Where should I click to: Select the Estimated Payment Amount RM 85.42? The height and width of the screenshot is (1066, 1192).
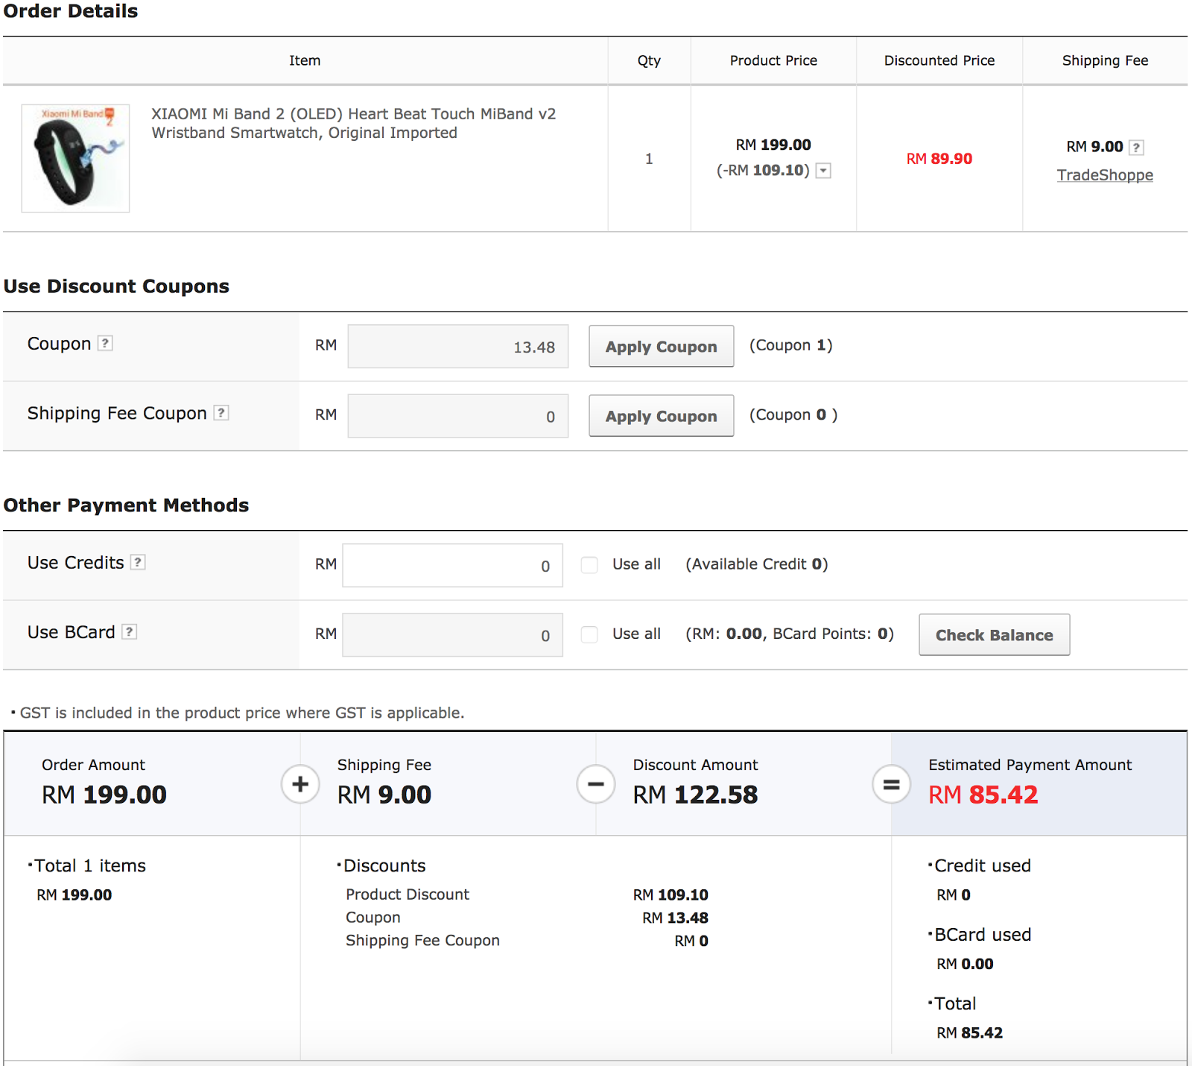click(983, 795)
